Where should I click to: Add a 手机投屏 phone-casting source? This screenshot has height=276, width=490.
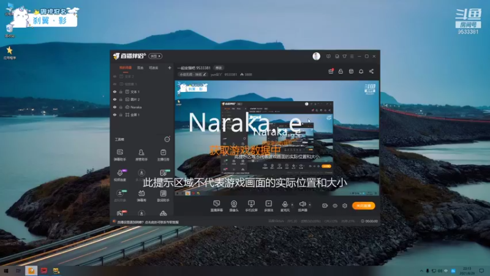point(251,206)
